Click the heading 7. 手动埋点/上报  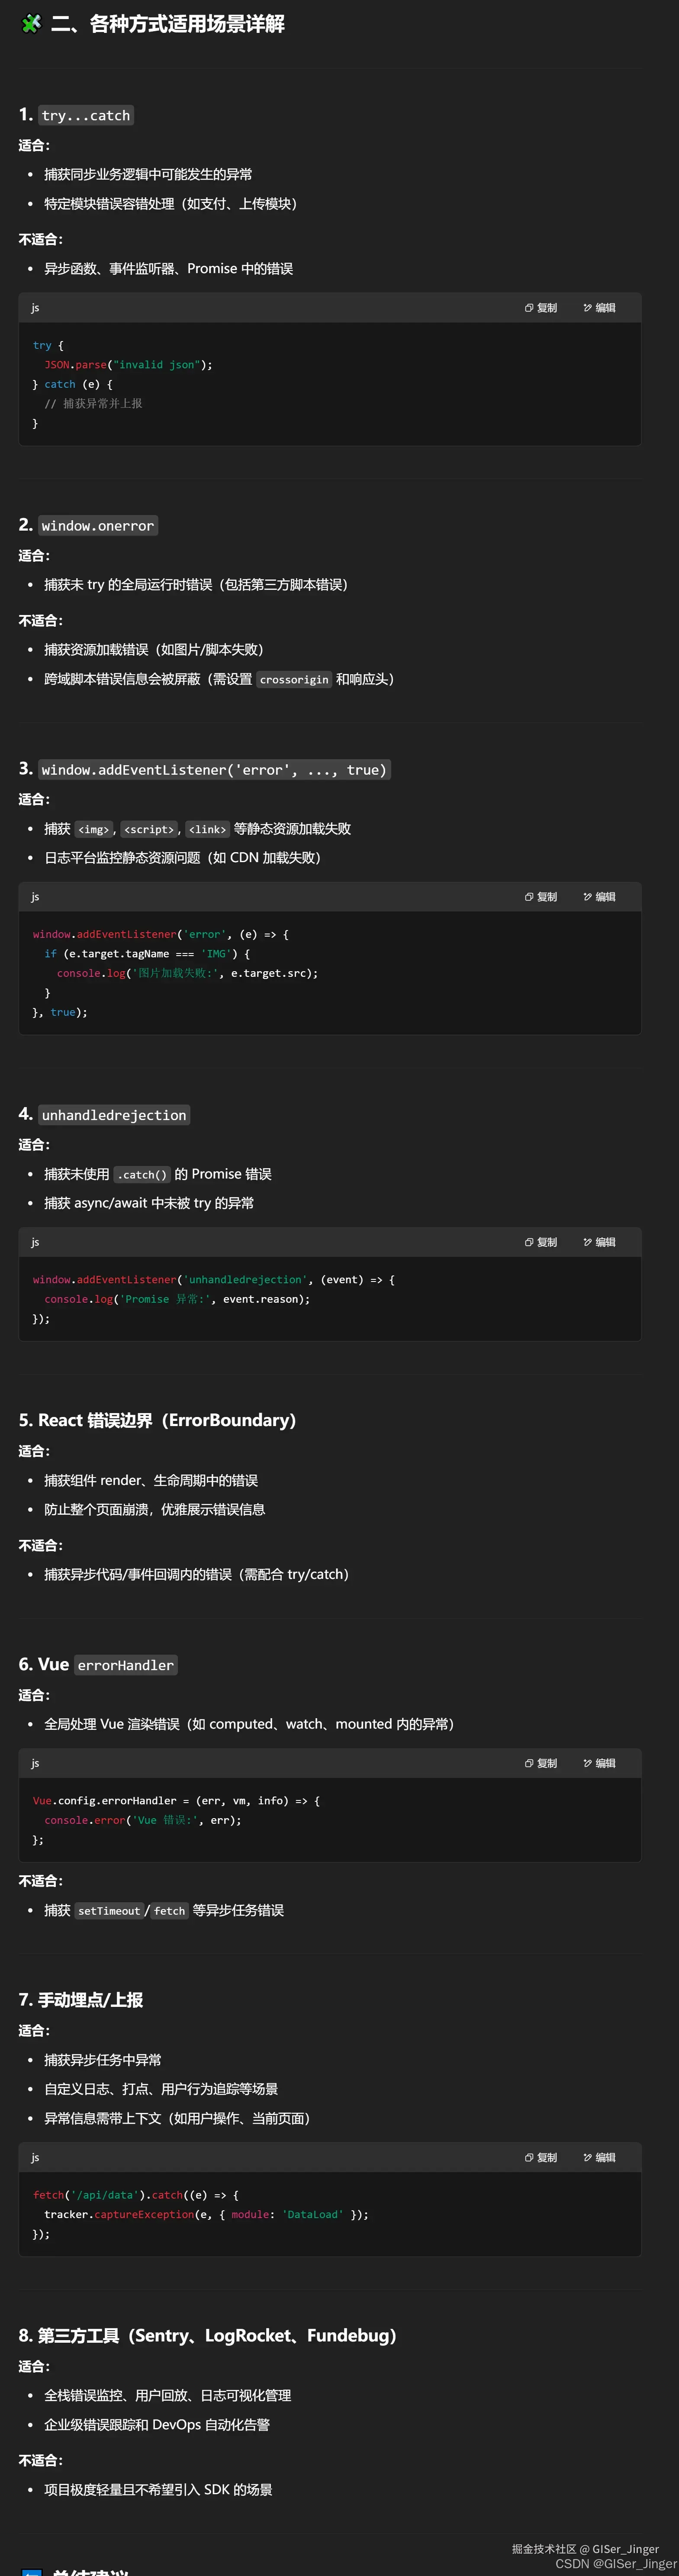(x=81, y=2000)
